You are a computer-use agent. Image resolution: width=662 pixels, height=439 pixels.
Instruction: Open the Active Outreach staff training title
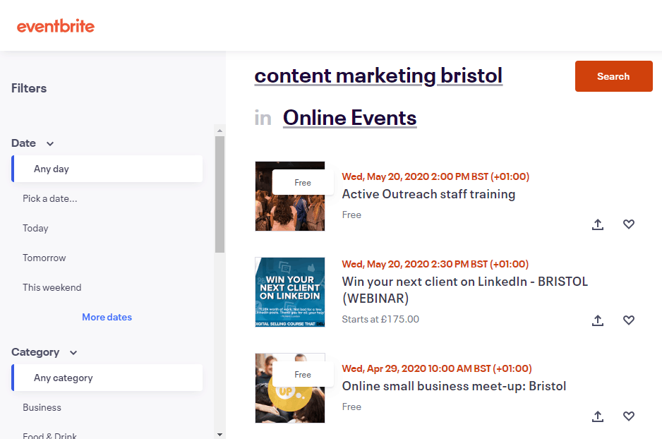click(x=428, y=194)
